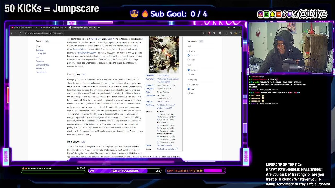
Task: Jump to (Top) in Contents
Action: 38,46
